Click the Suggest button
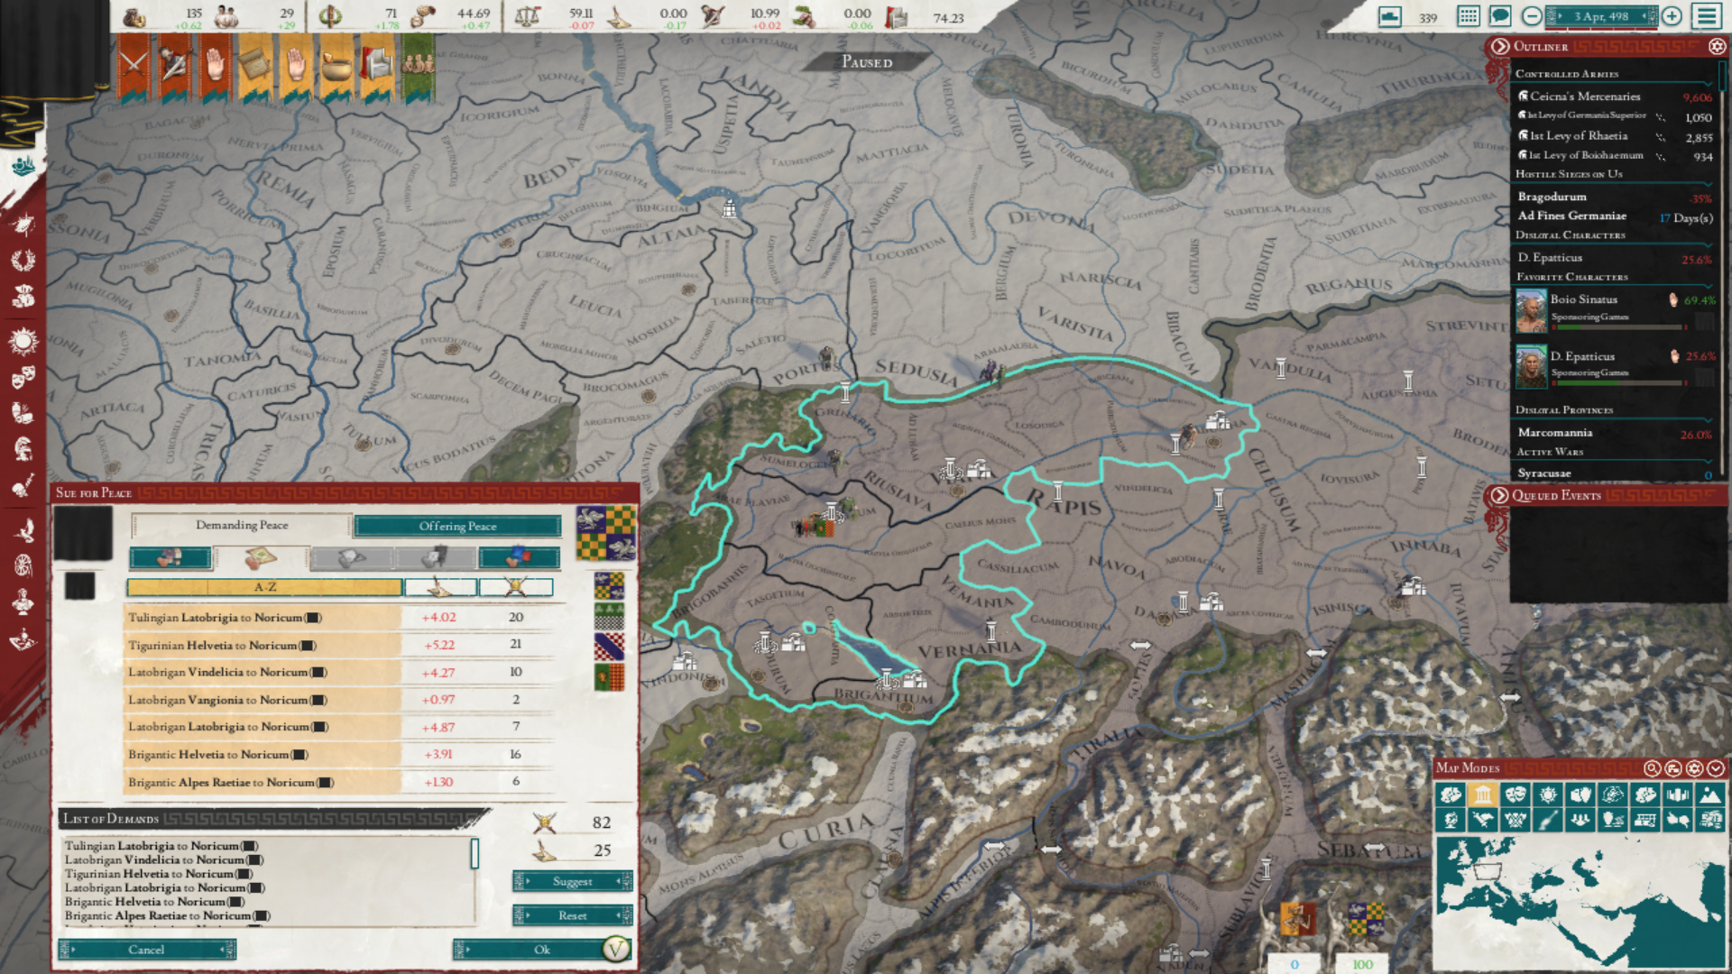 pyautogui.click(x=573, y=881)
